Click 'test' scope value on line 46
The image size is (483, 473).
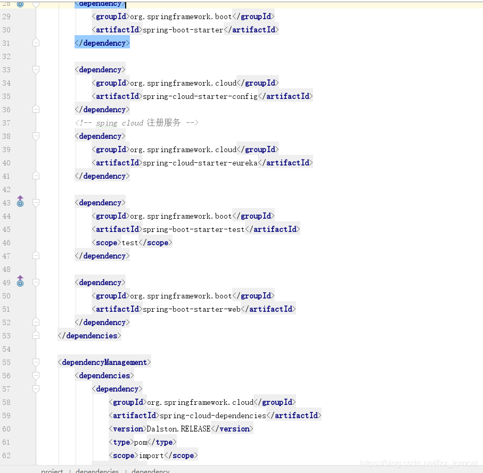point(130,243)
